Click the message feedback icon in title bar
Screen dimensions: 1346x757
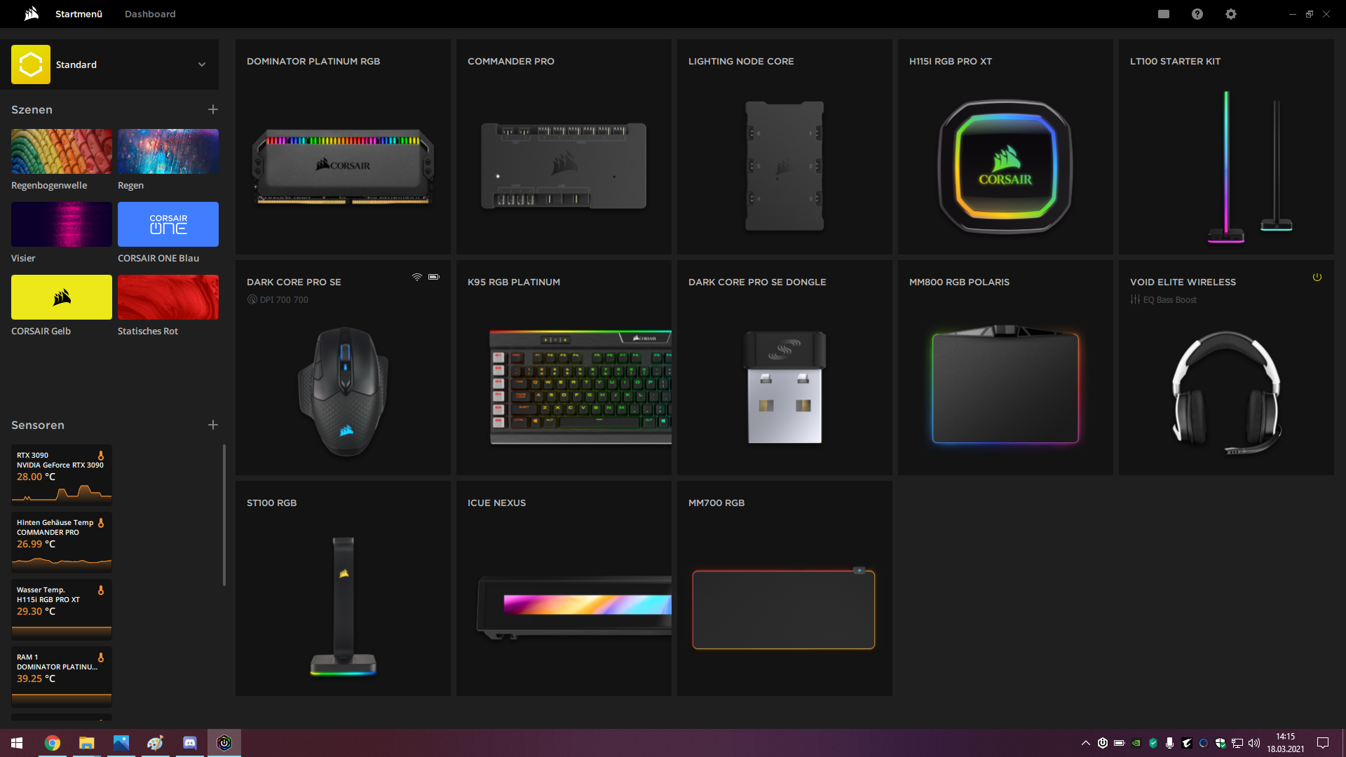click(x=1164, y=14)
